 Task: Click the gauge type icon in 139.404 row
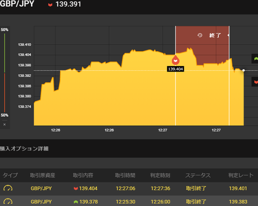pyautogui.click(x=8, y=188)
